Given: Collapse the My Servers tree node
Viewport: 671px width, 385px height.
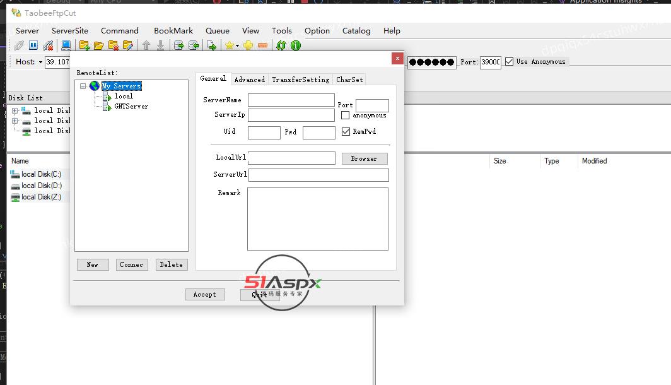Looking at the screenshot, I should (83, 86).
